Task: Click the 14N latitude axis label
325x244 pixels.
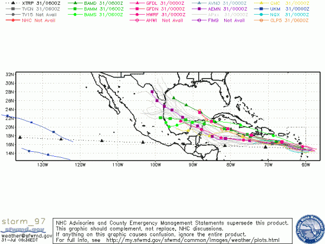Action: point(10,153)
